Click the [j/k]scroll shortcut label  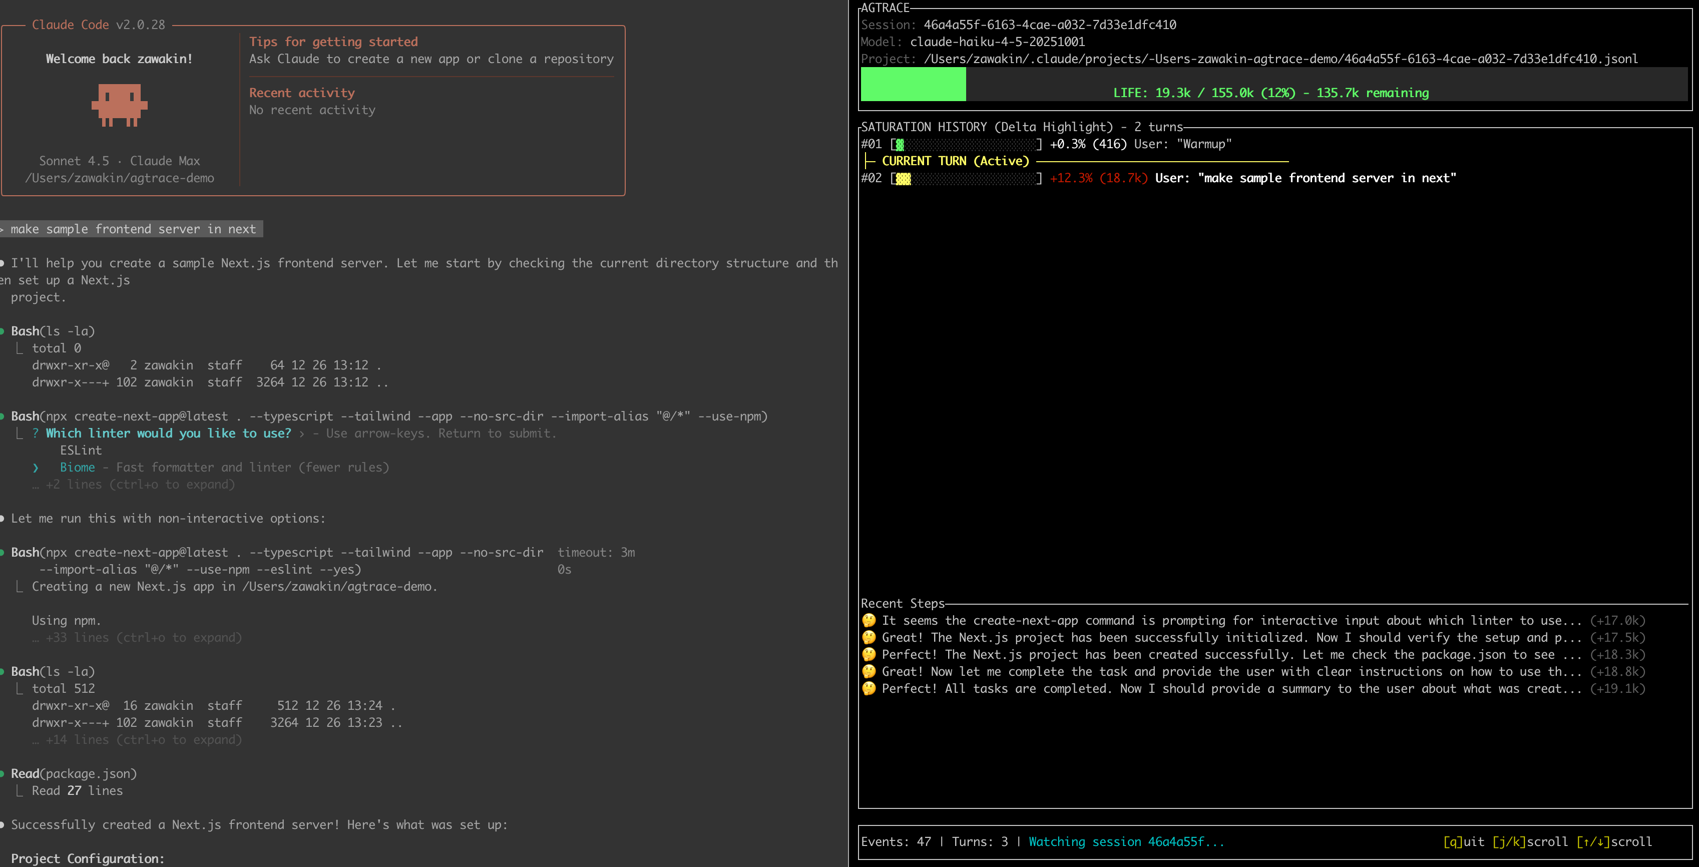coord(1529,842)
